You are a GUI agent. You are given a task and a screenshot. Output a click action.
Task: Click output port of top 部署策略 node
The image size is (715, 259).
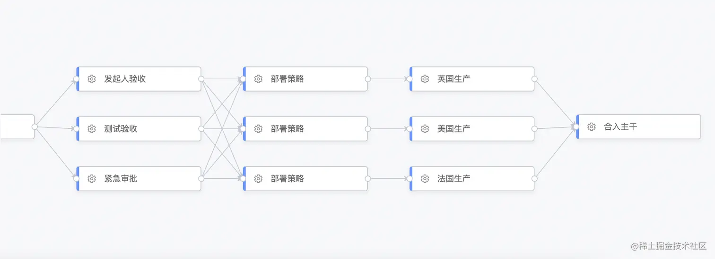point(367,79)
